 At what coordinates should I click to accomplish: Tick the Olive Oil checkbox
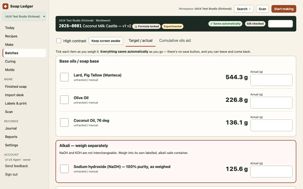(64, 100)
